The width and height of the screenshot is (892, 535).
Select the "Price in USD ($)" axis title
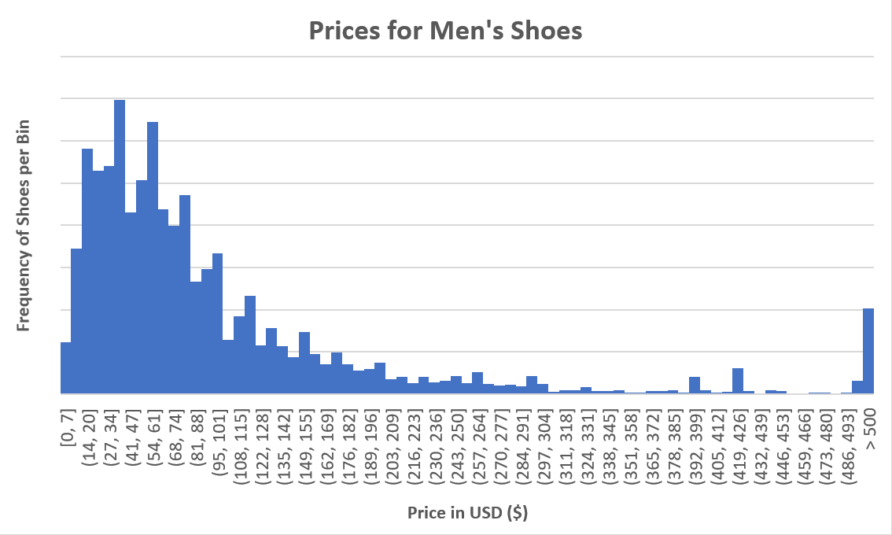pyautogui.click(x=467, y=513)
